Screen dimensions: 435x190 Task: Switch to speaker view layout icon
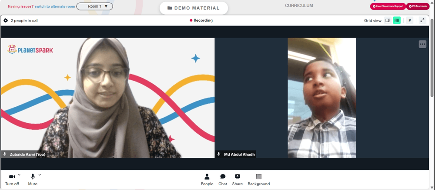click(x=388, y=20)
